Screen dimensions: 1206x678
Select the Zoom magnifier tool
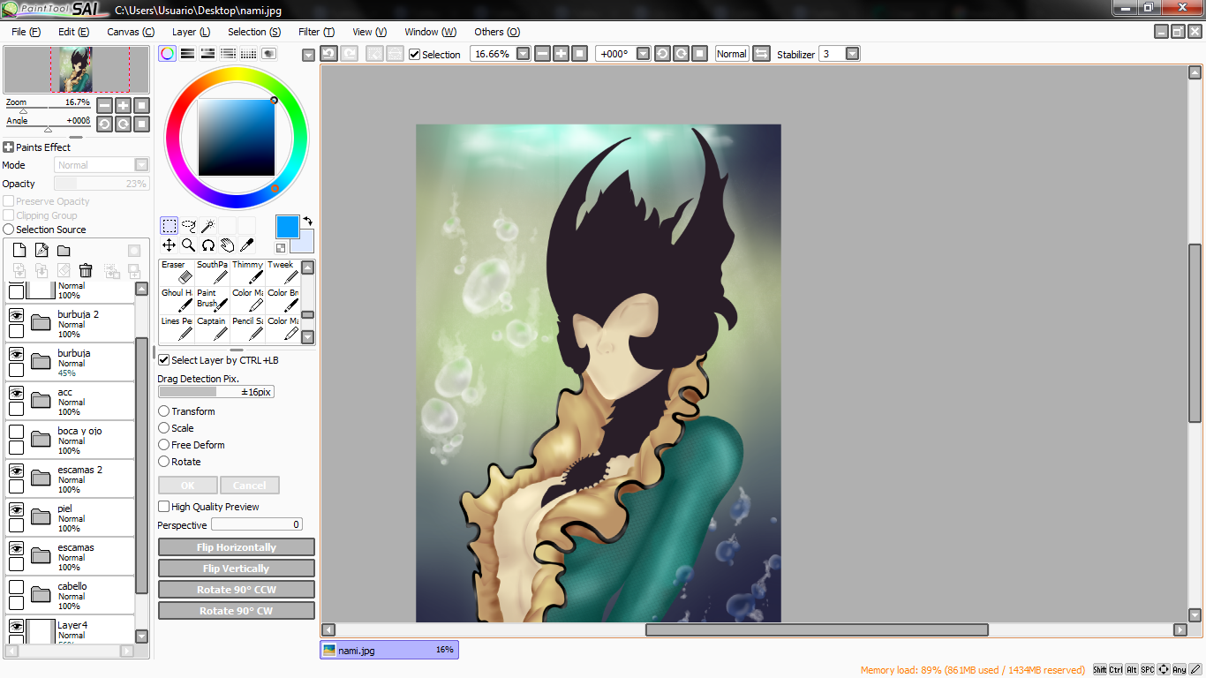click(x=188, y=245)
